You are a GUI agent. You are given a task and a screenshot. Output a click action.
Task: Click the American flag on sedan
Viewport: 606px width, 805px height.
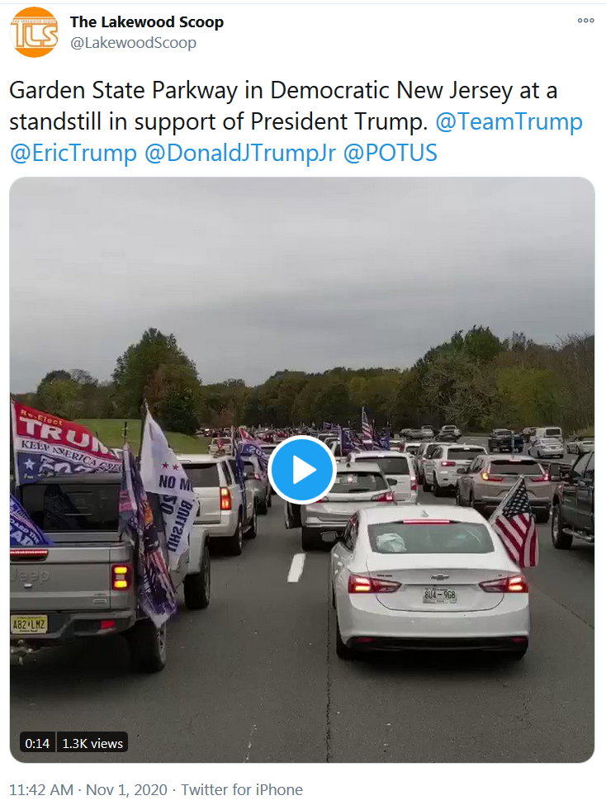pos(516,523)
